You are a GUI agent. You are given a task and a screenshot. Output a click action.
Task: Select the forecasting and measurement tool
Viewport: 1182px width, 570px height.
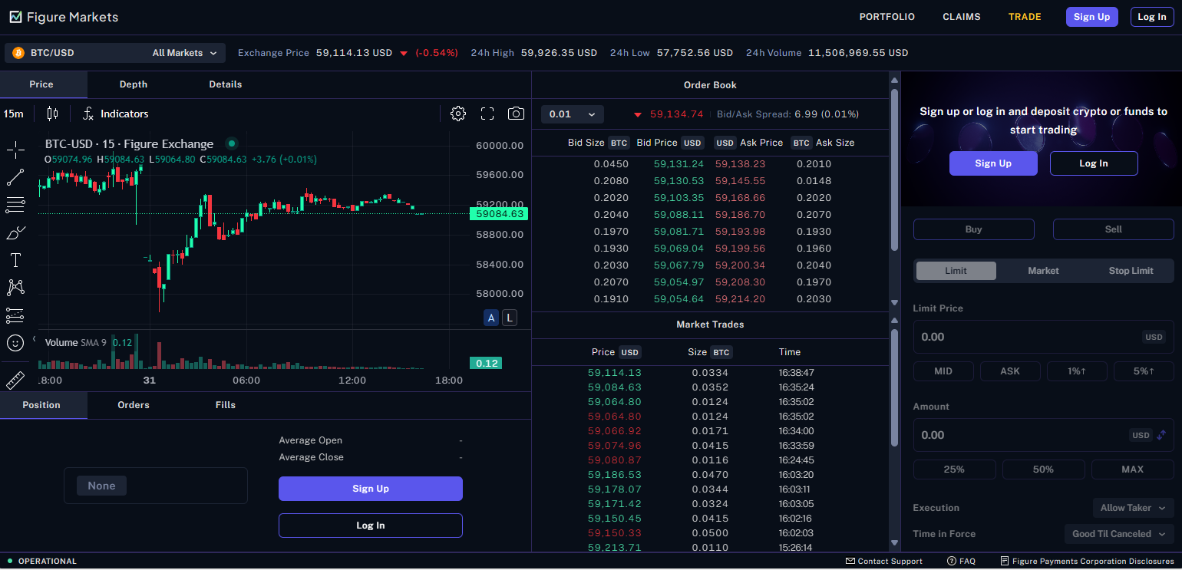15,315
